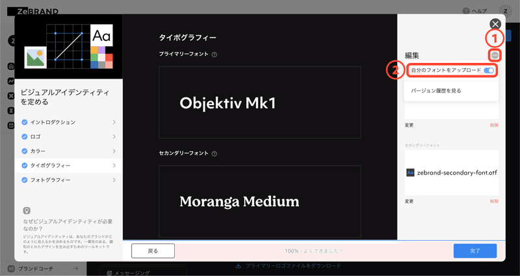This screenshot has height=276, width=520.
Task: Expand chevron on タイポグラフィー row
Action: tap(114, 166)
